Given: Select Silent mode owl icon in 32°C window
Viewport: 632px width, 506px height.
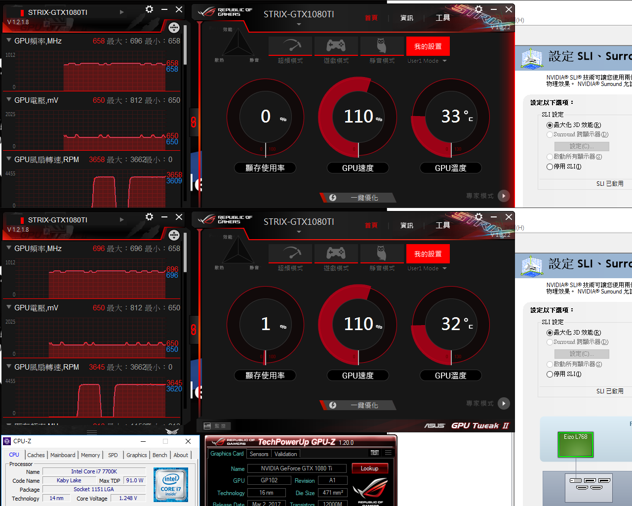Looking at the screenshot, I should 382,253.
